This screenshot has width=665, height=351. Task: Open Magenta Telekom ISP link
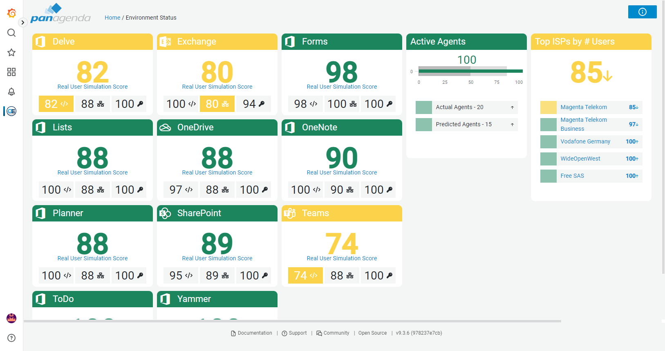(x=584, y=107)
